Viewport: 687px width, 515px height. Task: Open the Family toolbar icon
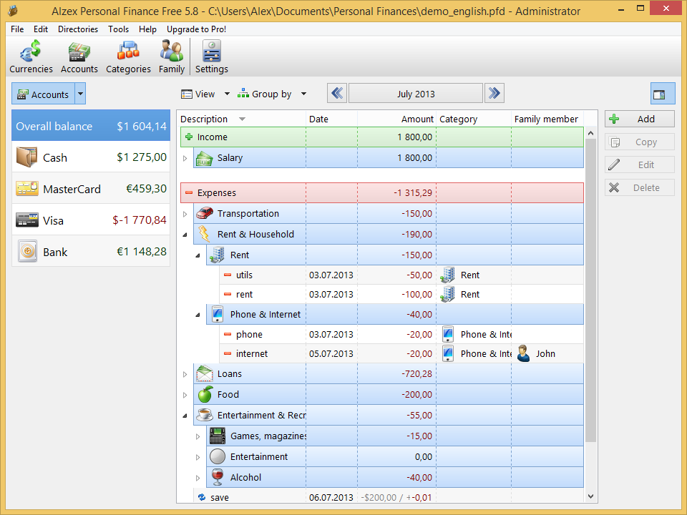[171, 57]
